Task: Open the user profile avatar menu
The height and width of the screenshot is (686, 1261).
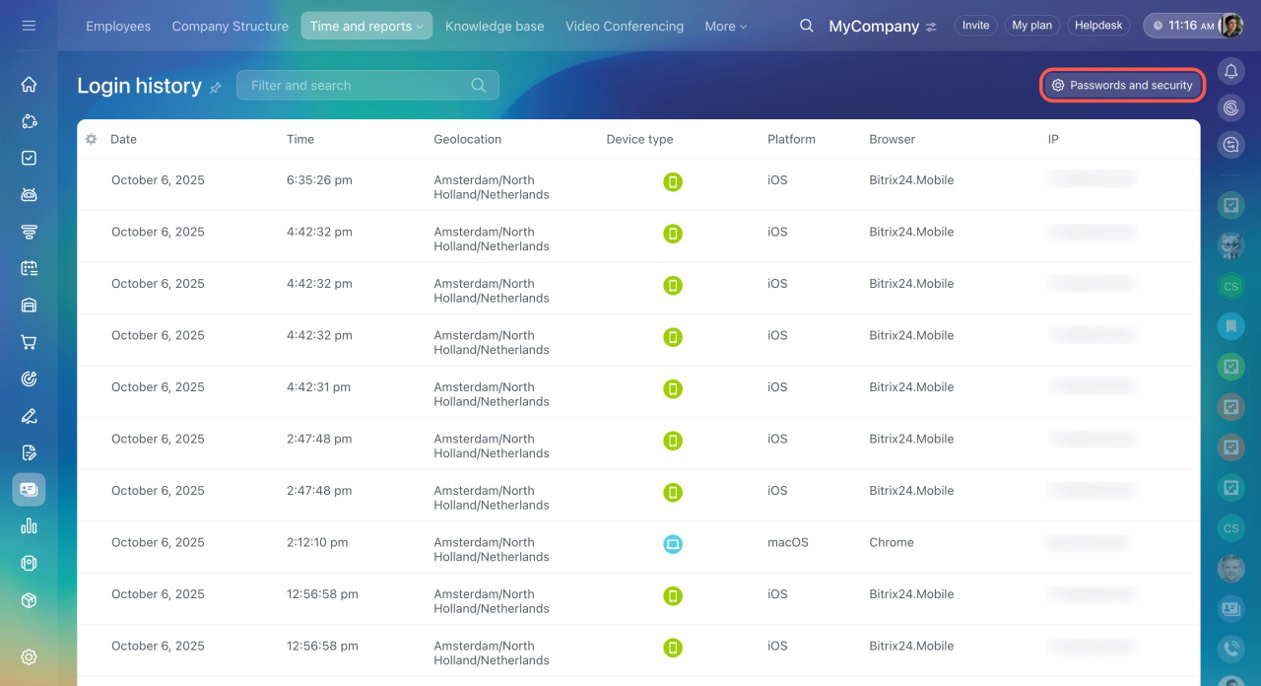Action: (1230, 26)
